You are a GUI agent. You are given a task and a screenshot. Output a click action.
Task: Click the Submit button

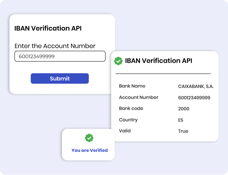tap(59, 79)
